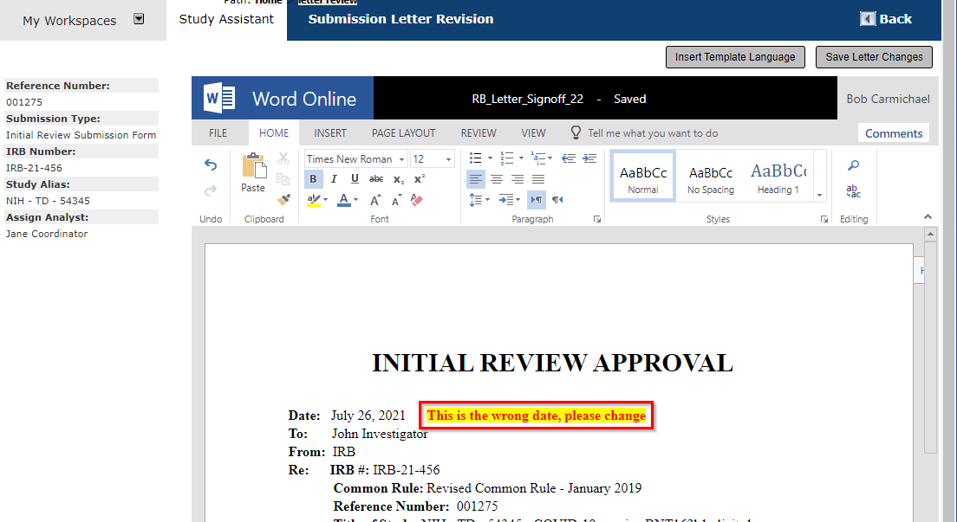Click the Copy icon in Clipboard group
The height and width of the screenshot is (522, 957).
283,178
